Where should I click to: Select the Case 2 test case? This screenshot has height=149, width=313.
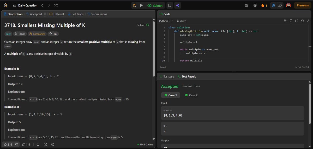(x=191, y=95)
